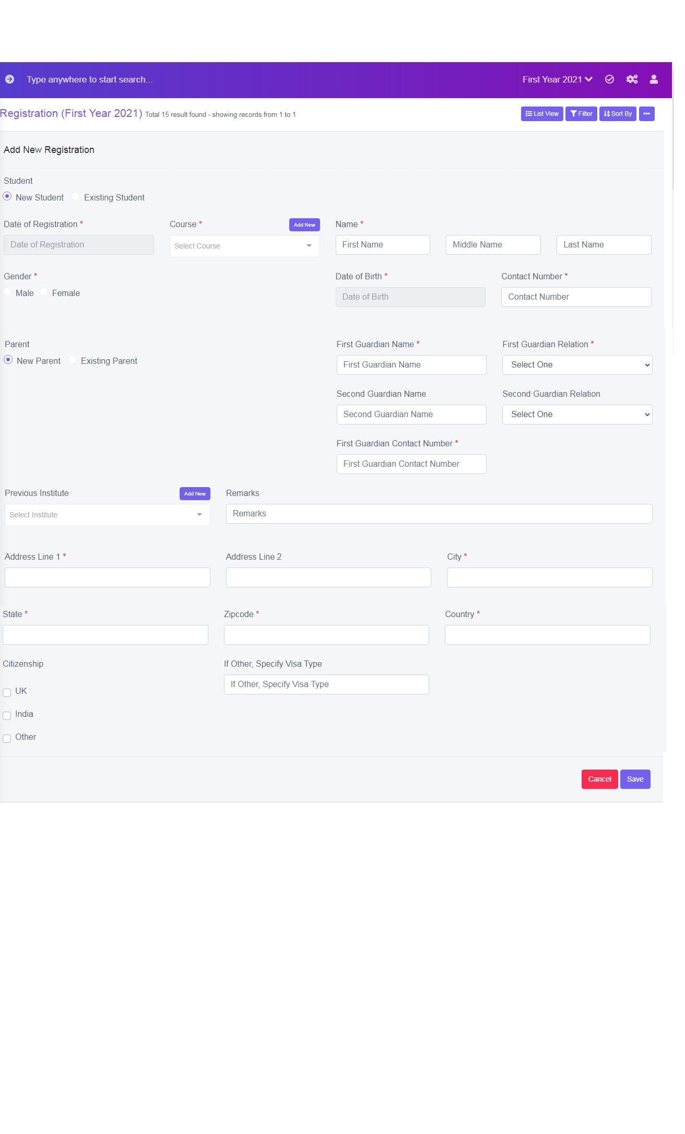The width and height of the screenshot is (685, 1134).
Task: Open the Select Course dropdown
Action: pos(244,246)
